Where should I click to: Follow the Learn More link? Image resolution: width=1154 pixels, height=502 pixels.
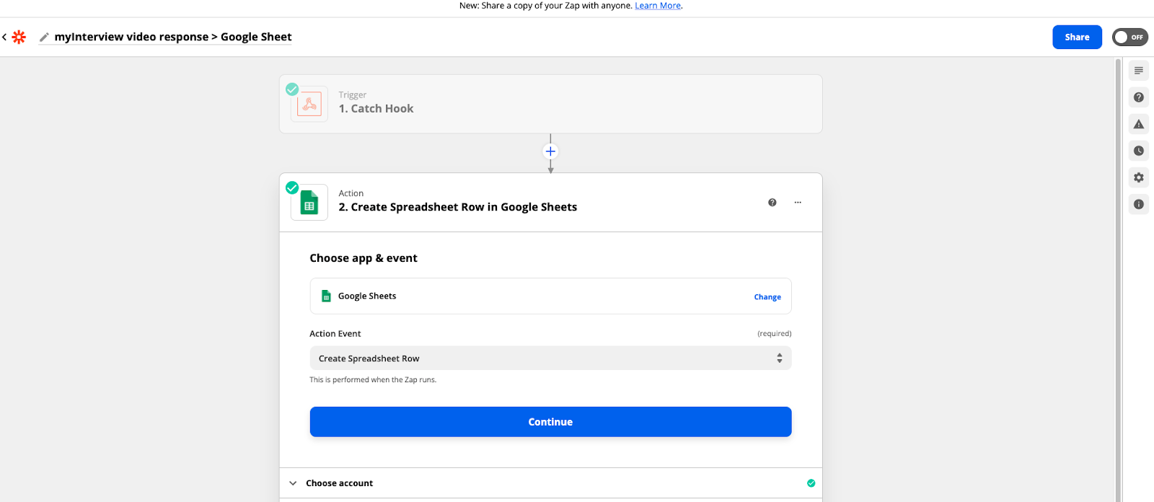coord(658,6)
